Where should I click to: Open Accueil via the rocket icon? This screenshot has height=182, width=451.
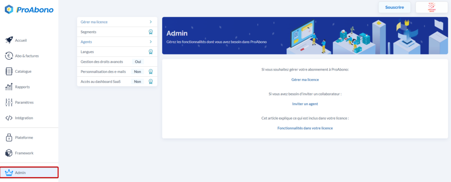tap(9, 40)
